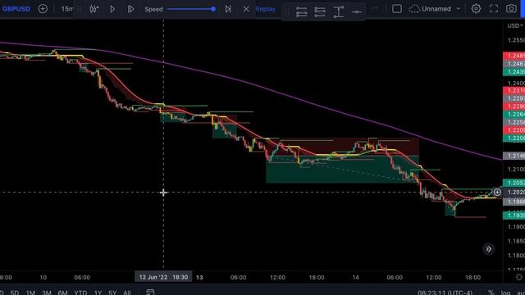The image size is (525, 295).
Task: Select the vertical text-cursor drawing tool
Action: point(339,12)
